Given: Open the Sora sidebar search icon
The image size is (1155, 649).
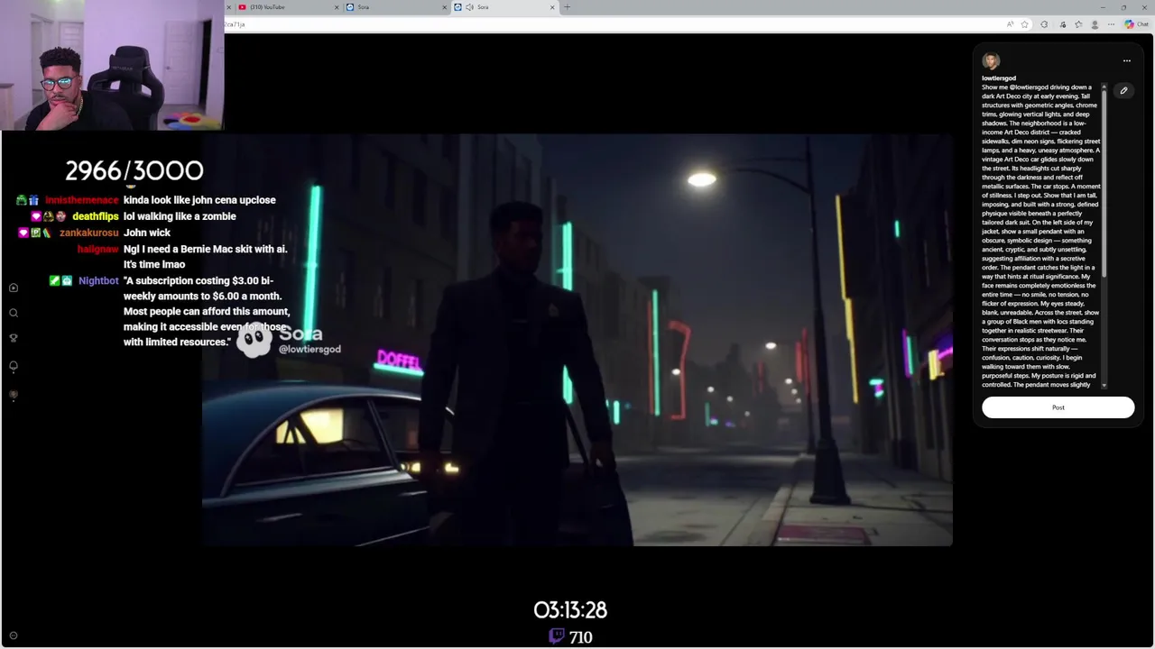Looking at the screenshot, I should click(14, 313).
